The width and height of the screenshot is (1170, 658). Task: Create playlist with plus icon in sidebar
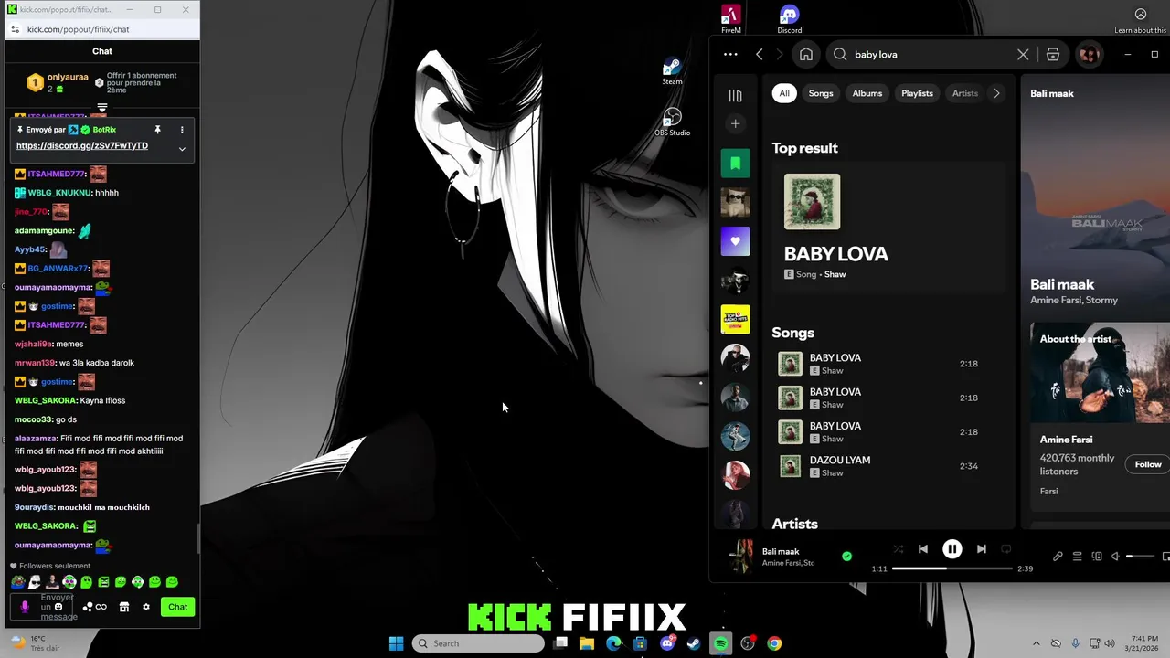pyautogui.click(x=735, y=123)
